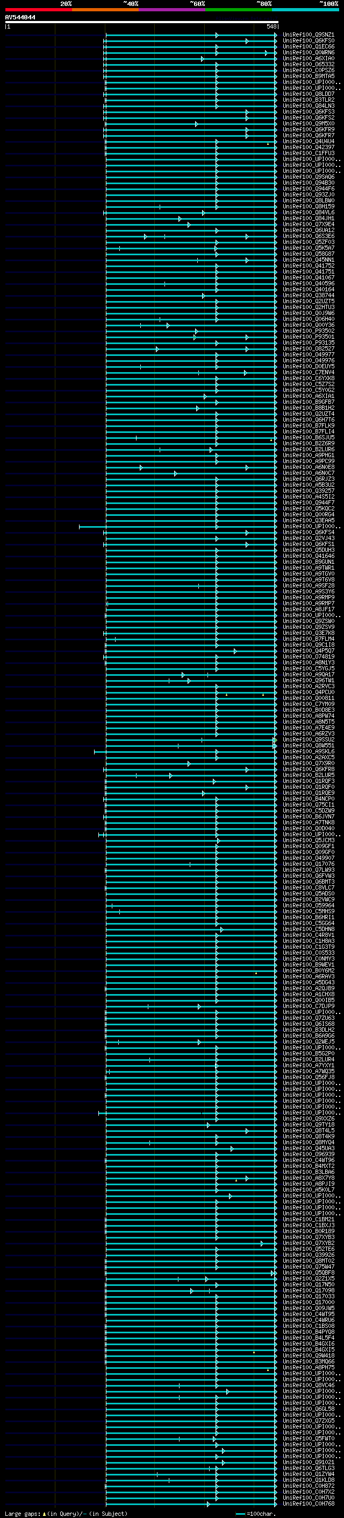Viewport: 344px width, 1518px height.
Task: Click the UniRef100_Q5FWT0 label
Action: pos(308,1438)
